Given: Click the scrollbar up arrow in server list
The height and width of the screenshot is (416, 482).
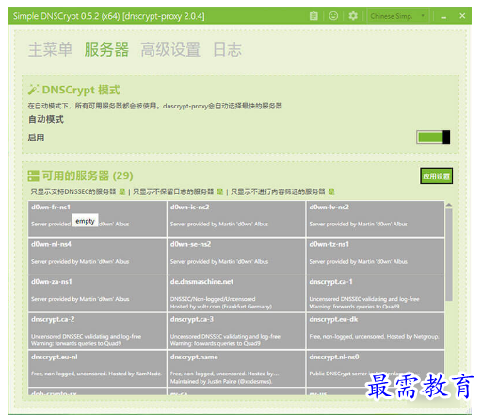Looking at the screenshot, I should tap(449, 205).
